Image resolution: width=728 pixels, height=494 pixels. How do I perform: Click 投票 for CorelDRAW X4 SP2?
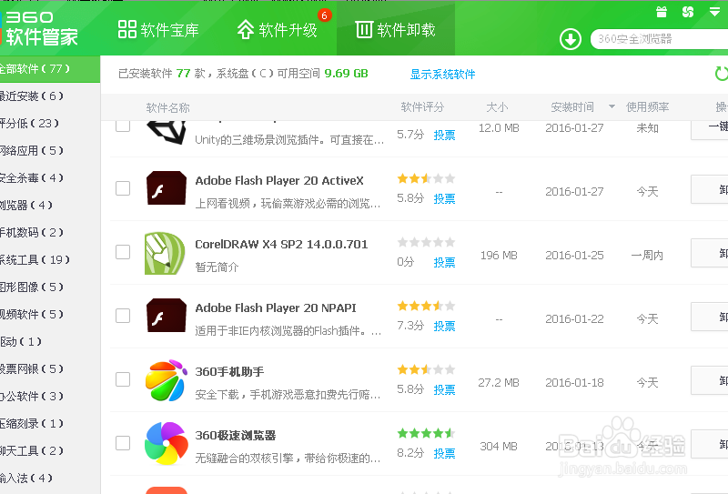pyautogui.click(x=444, y=262)
